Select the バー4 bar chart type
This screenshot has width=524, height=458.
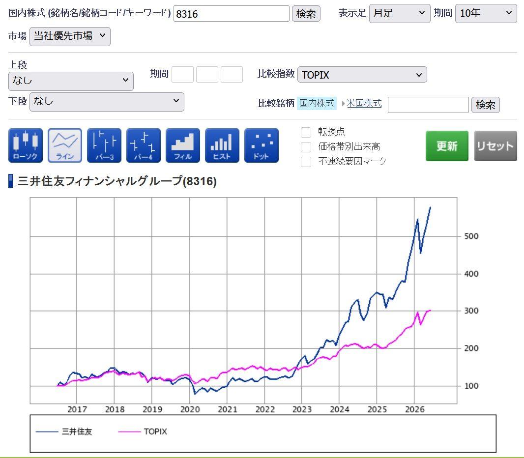[144, 145]
